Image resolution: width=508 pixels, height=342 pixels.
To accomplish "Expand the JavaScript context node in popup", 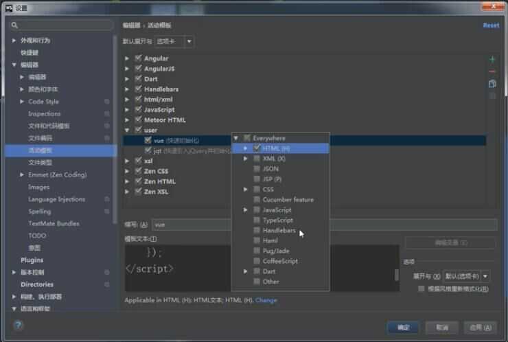I will click(245, 210).
